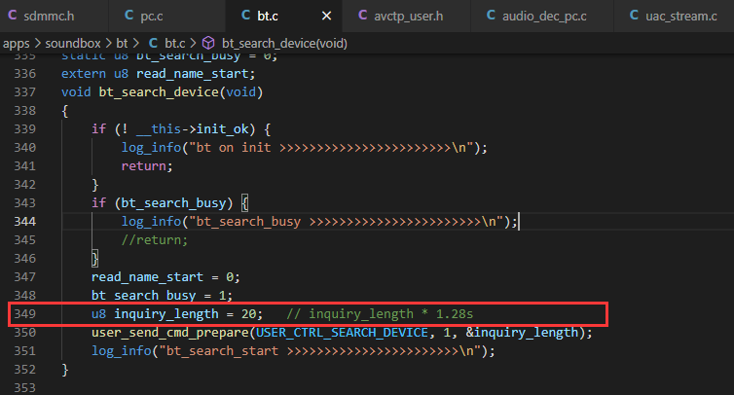Click the C file icon on sdmmc.h tab

pos(13,16)
